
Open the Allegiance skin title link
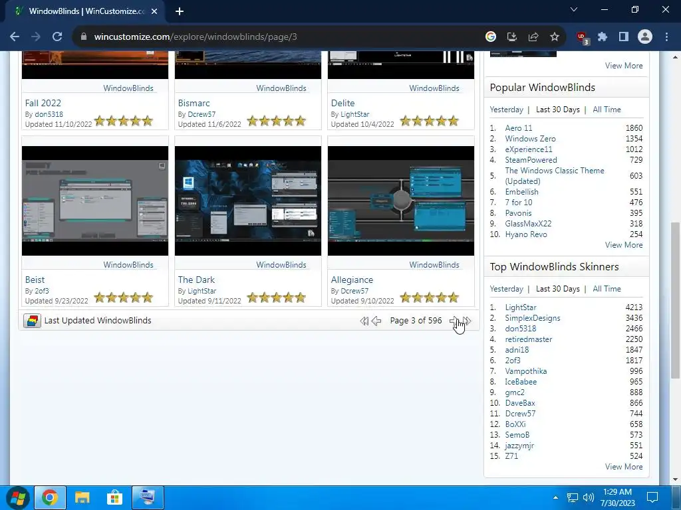pos(352,280)
